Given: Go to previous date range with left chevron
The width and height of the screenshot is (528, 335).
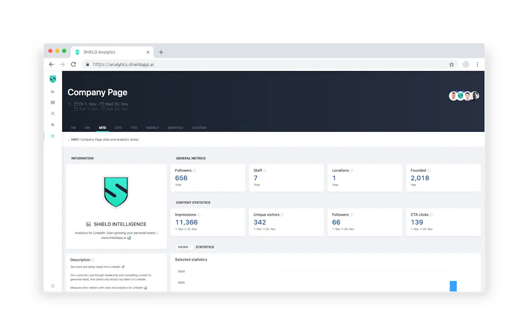Looking at the screenshot, I should click(x=70, y=104).
